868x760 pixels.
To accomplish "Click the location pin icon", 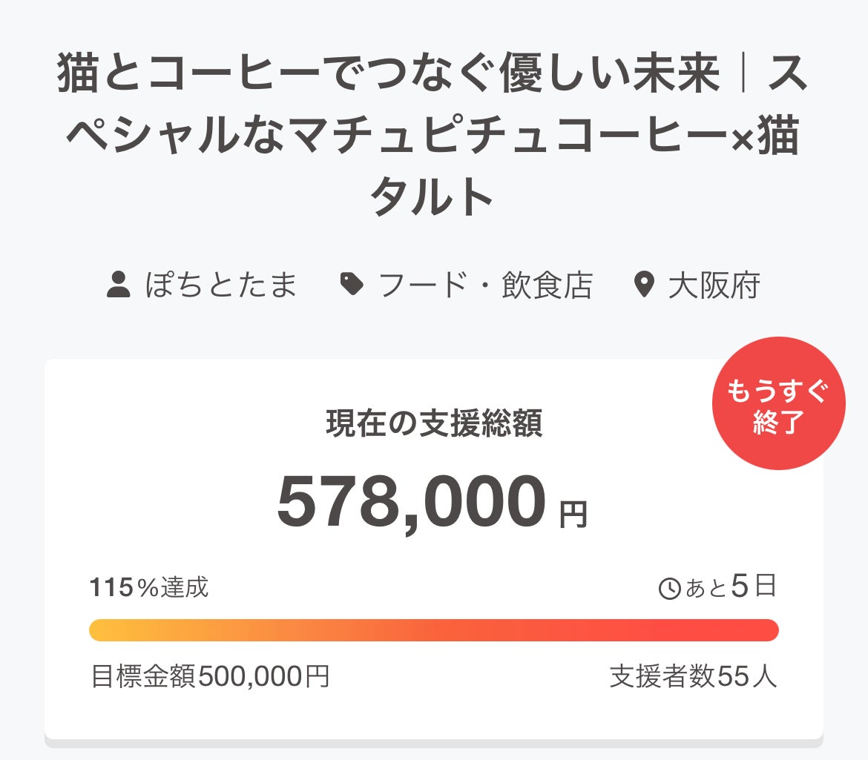I will [645, 285].
